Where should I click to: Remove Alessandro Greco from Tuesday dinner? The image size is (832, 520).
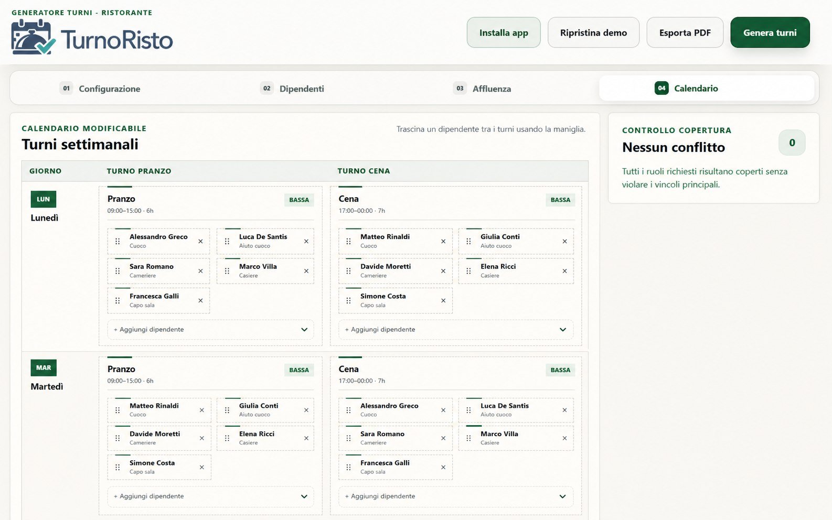tap(443, 410)
